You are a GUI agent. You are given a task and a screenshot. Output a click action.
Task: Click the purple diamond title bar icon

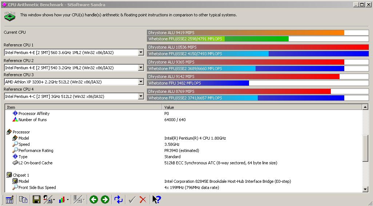(x=4, y=4)
